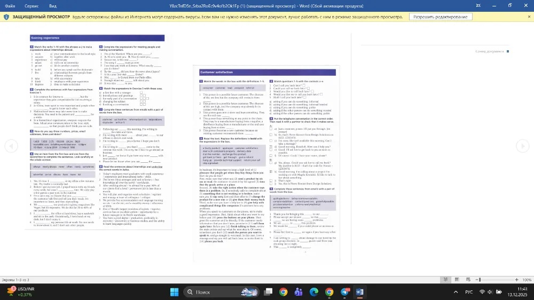Switch to Read Mode view
This screenshot has height=300, width=534.
click(444, 280)
